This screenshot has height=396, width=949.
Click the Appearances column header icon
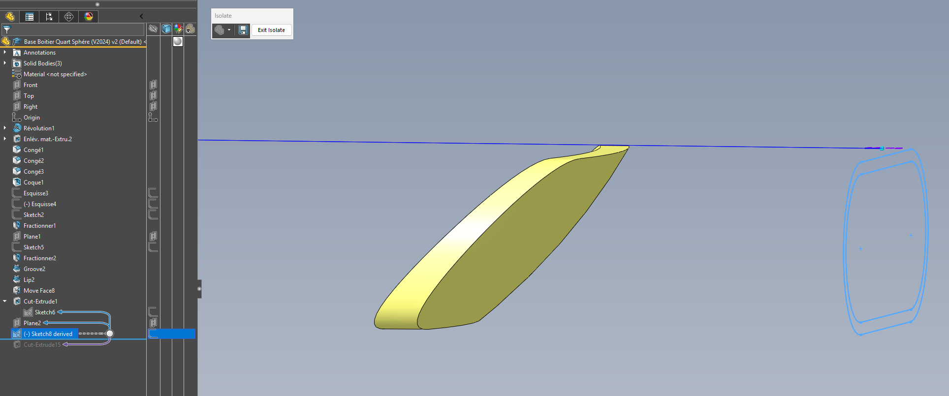click(x=178, y=29)
